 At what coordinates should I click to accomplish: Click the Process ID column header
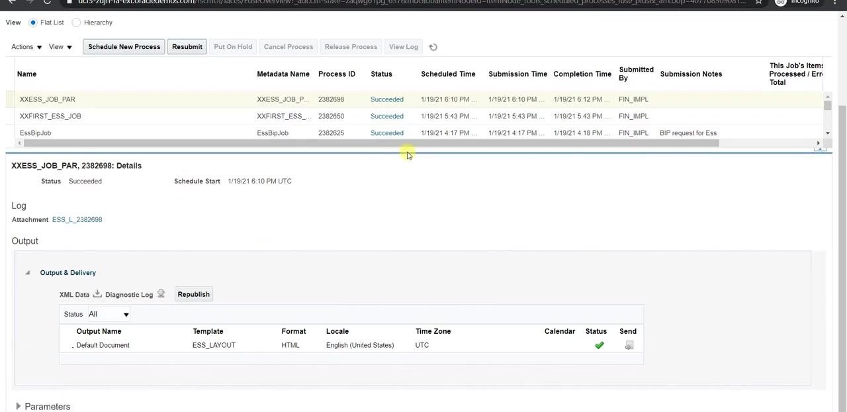click(x=337, y=74)
